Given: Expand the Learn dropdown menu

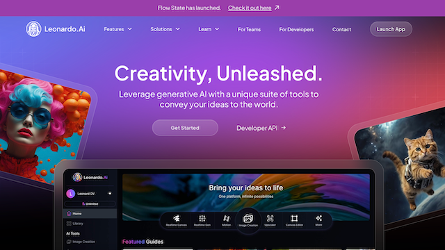Looking at the screenshot, I should pyautogui.click(x=209, y=29).
